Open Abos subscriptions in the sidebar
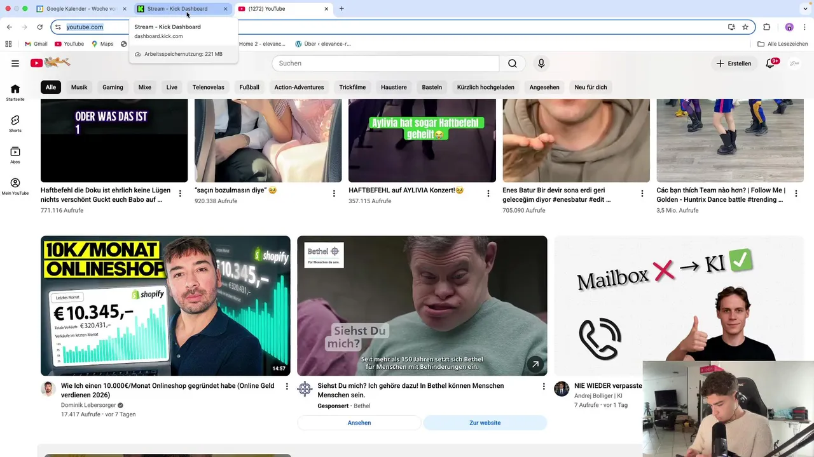 (x=15, y=156)
